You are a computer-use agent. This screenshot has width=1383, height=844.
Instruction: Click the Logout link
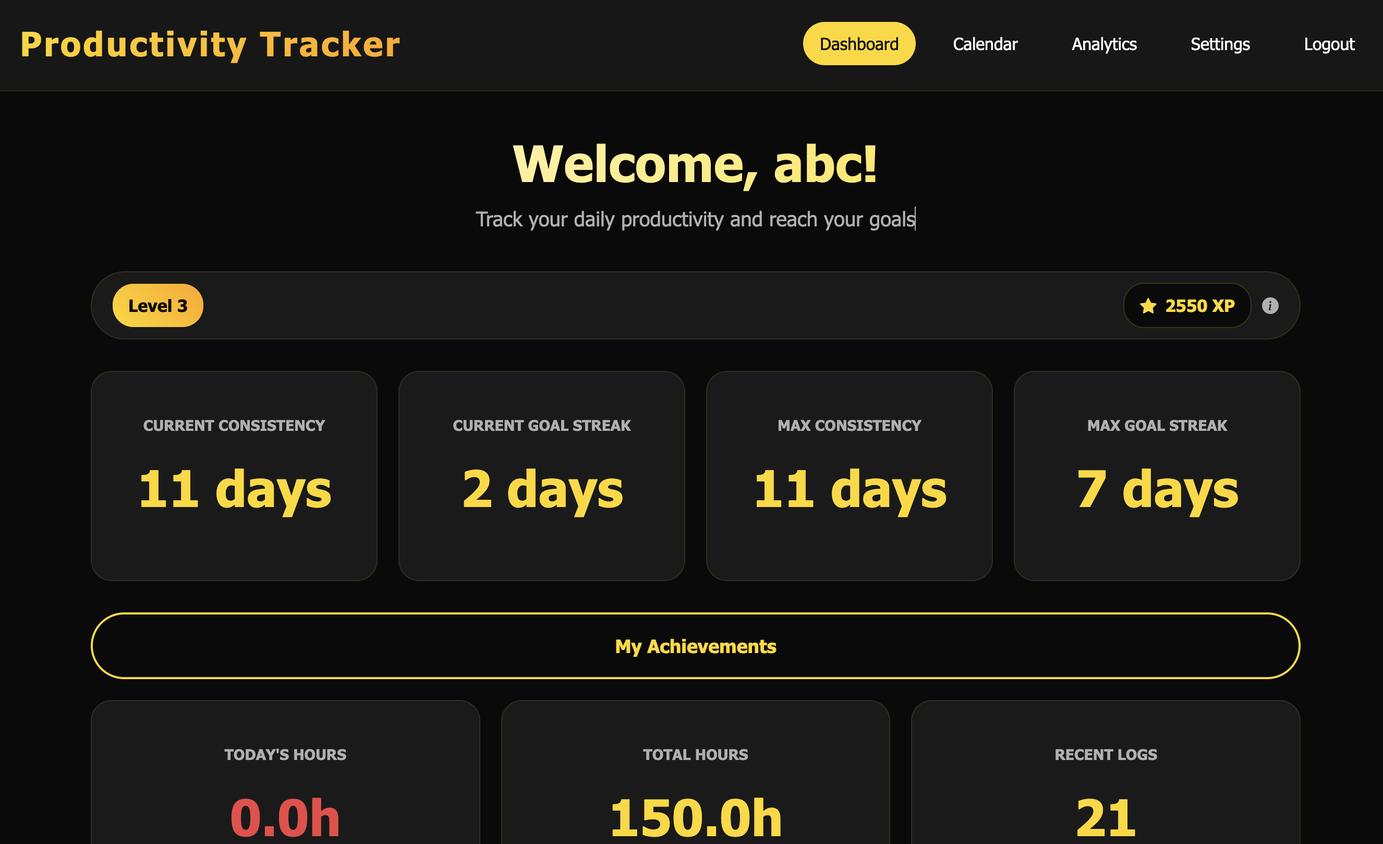coord(1329,44)
